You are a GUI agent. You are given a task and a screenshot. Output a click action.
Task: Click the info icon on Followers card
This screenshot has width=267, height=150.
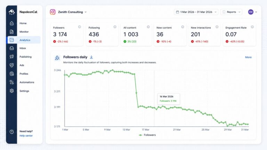[80, 27]
